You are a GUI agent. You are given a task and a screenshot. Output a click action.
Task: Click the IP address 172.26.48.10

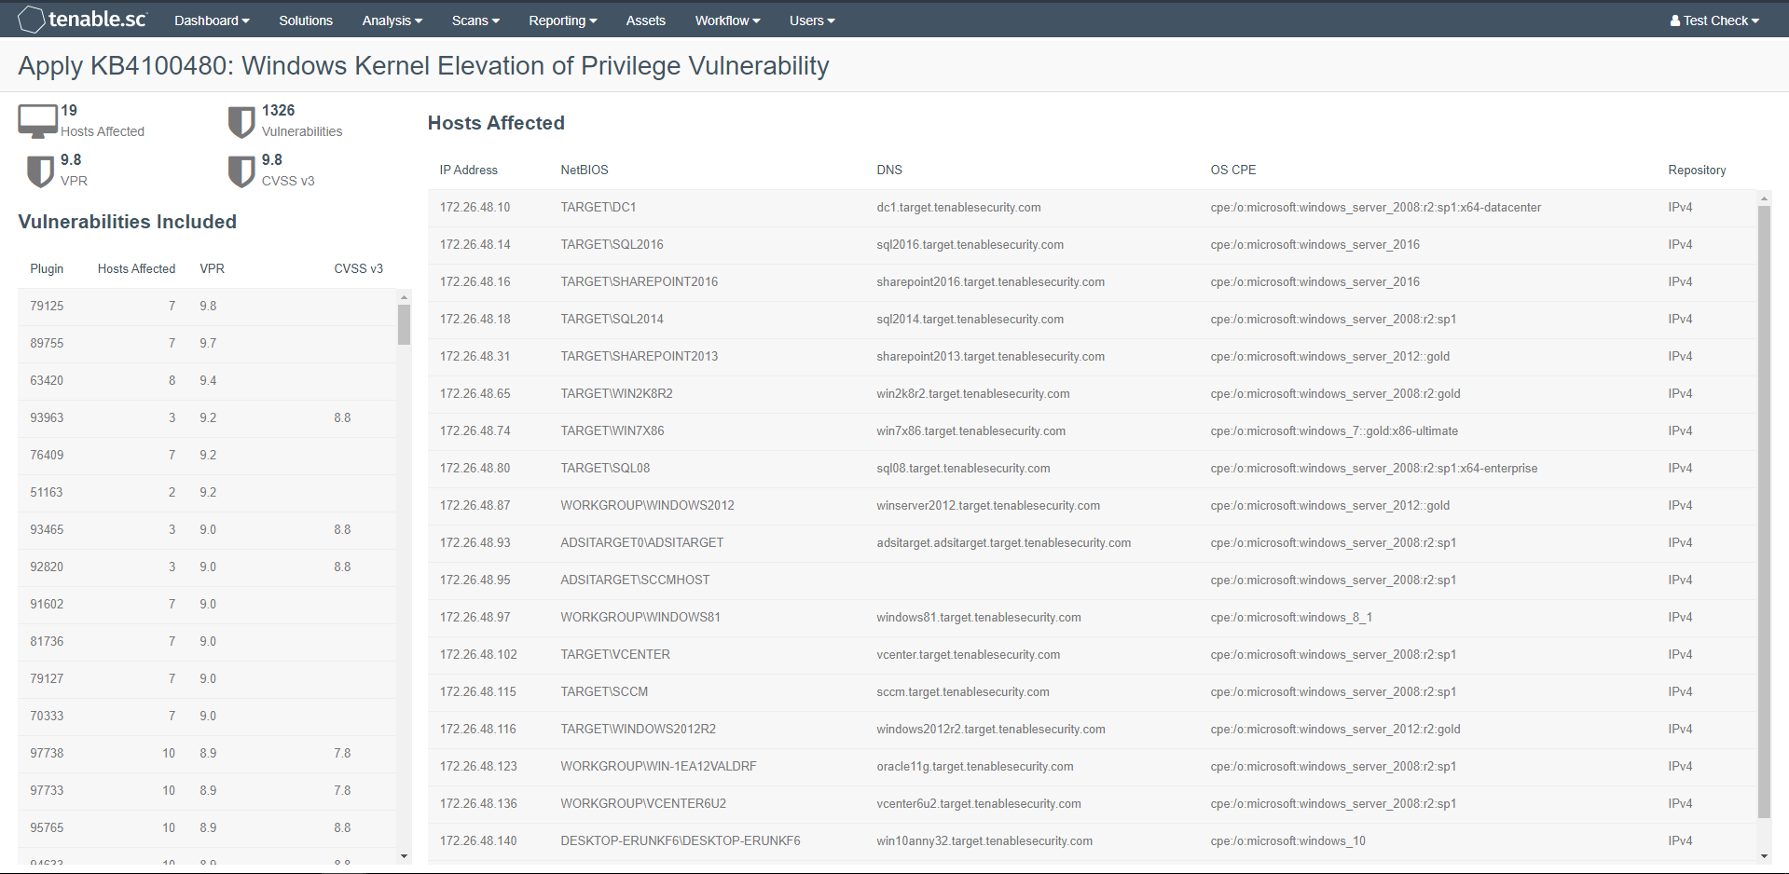click(475, 207)
